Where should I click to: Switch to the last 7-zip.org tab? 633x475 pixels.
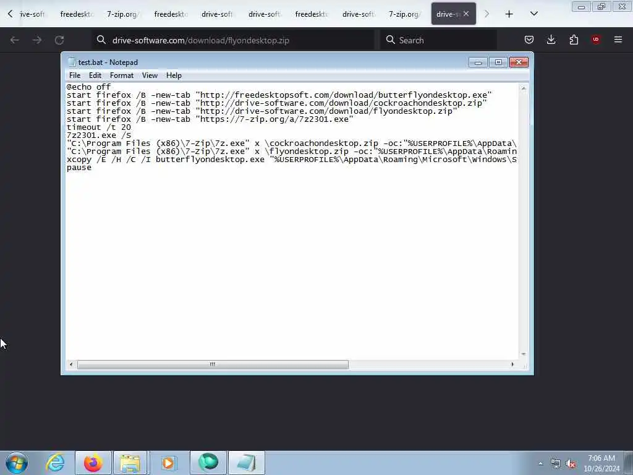[405, 14]
